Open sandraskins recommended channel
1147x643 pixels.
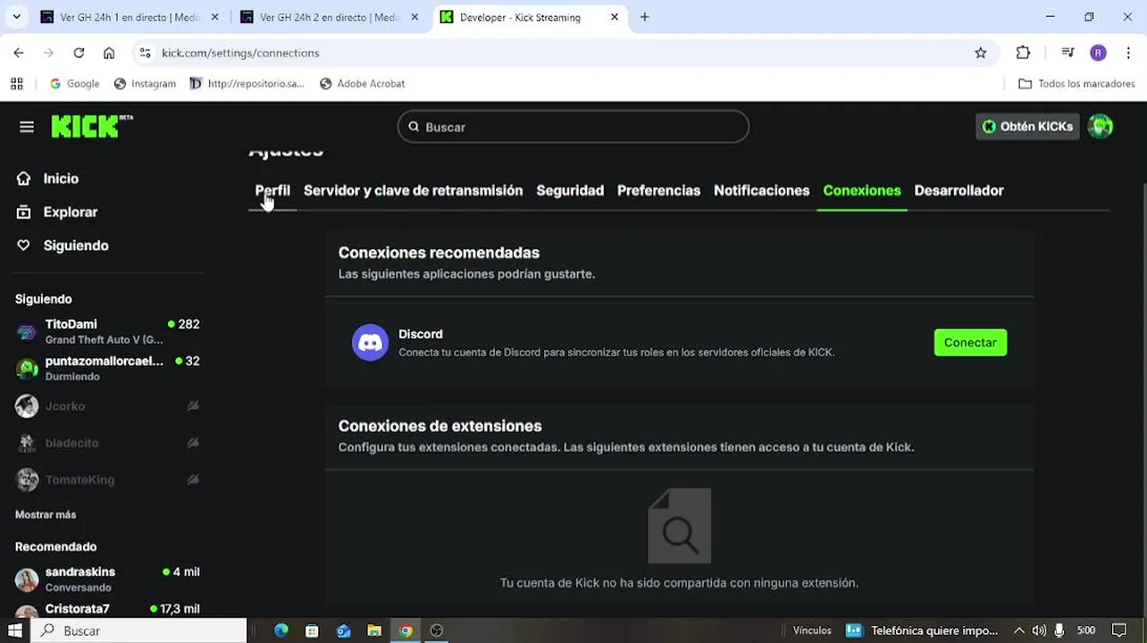click(x=107, y=579)
